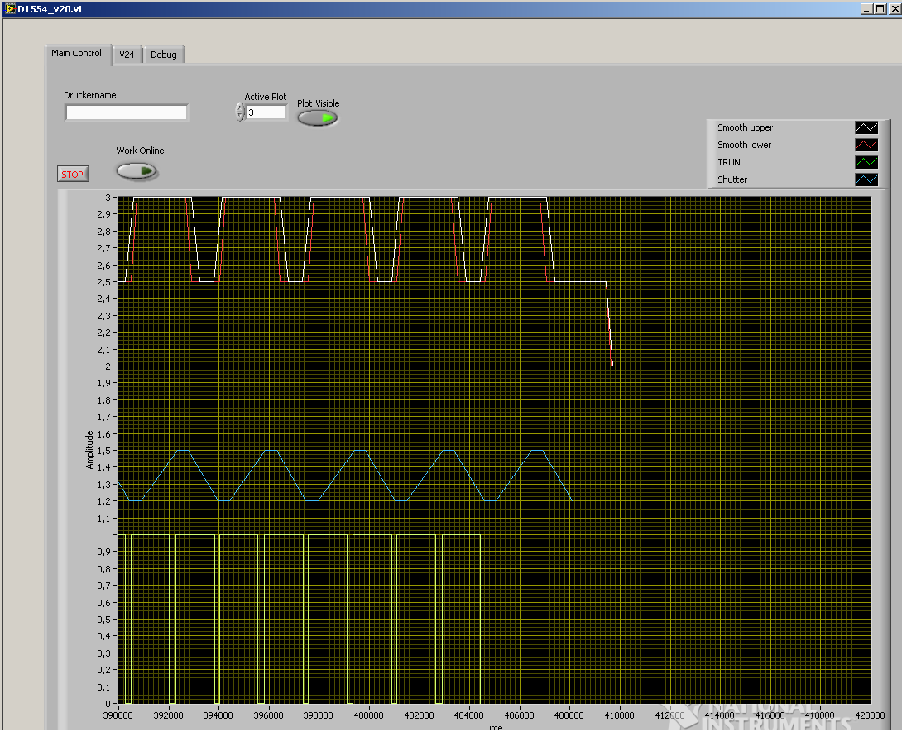Switch to the V24 tab
This screenshot has width=902, height=732.
click(127, 55)
